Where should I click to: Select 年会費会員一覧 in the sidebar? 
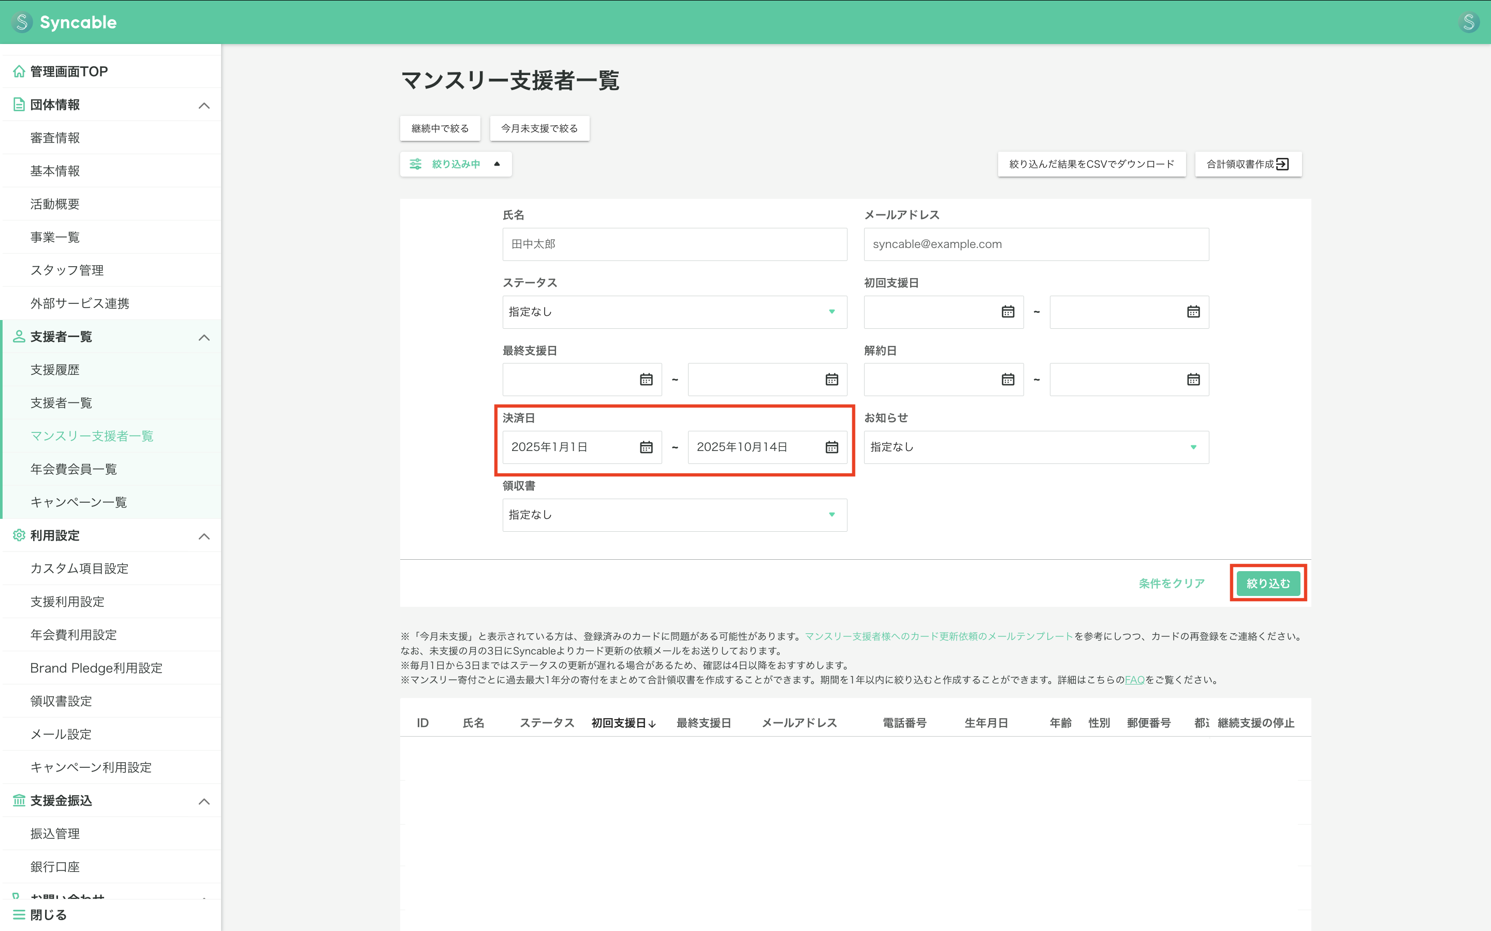pyautogui.click(x=74, y=469)
